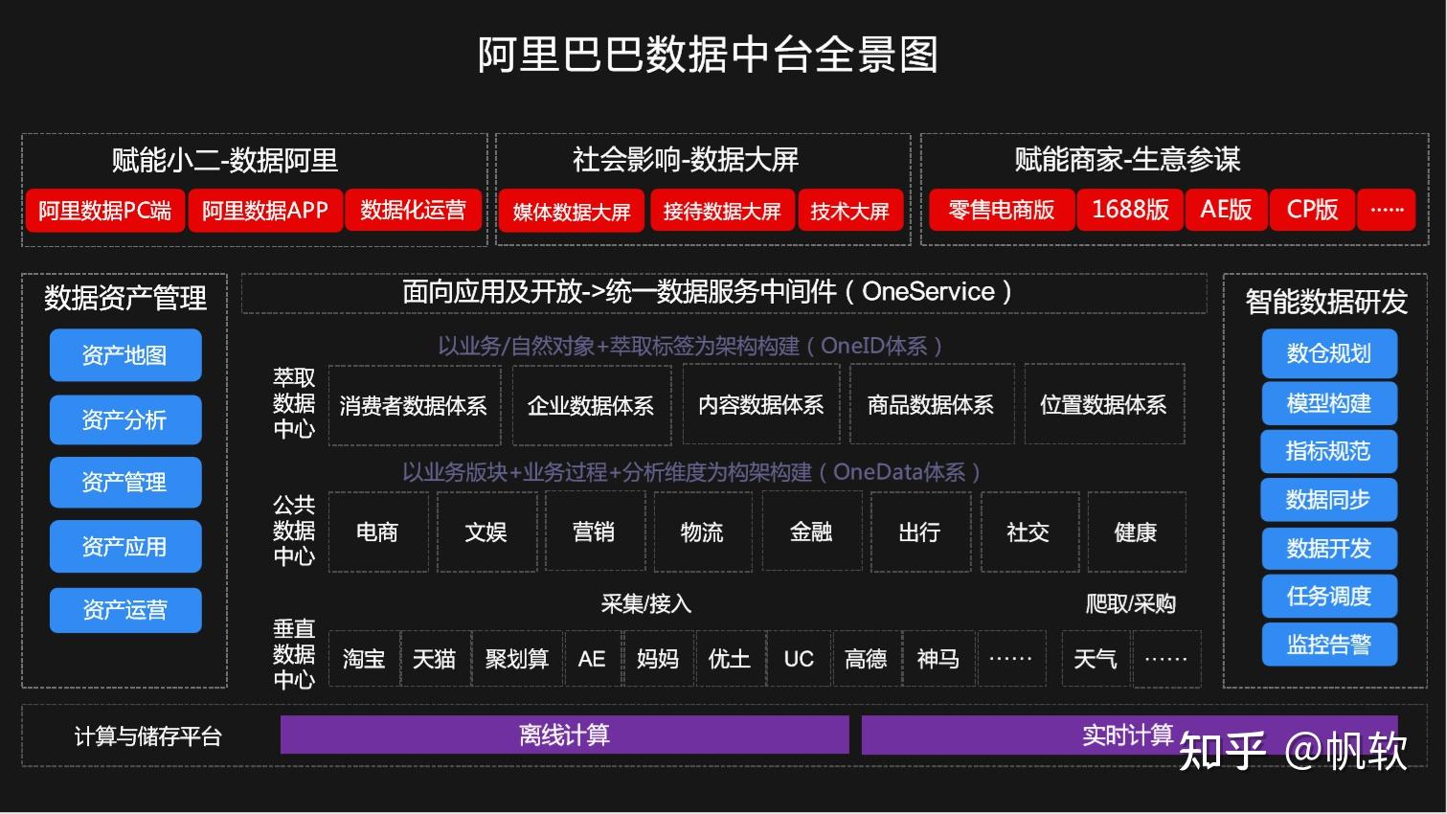This screenshot has height=814, width=1447.
Task: Click the UC cell
Action: [800, 659]
